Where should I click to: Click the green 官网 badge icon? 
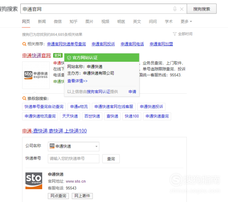click(58, 55)
